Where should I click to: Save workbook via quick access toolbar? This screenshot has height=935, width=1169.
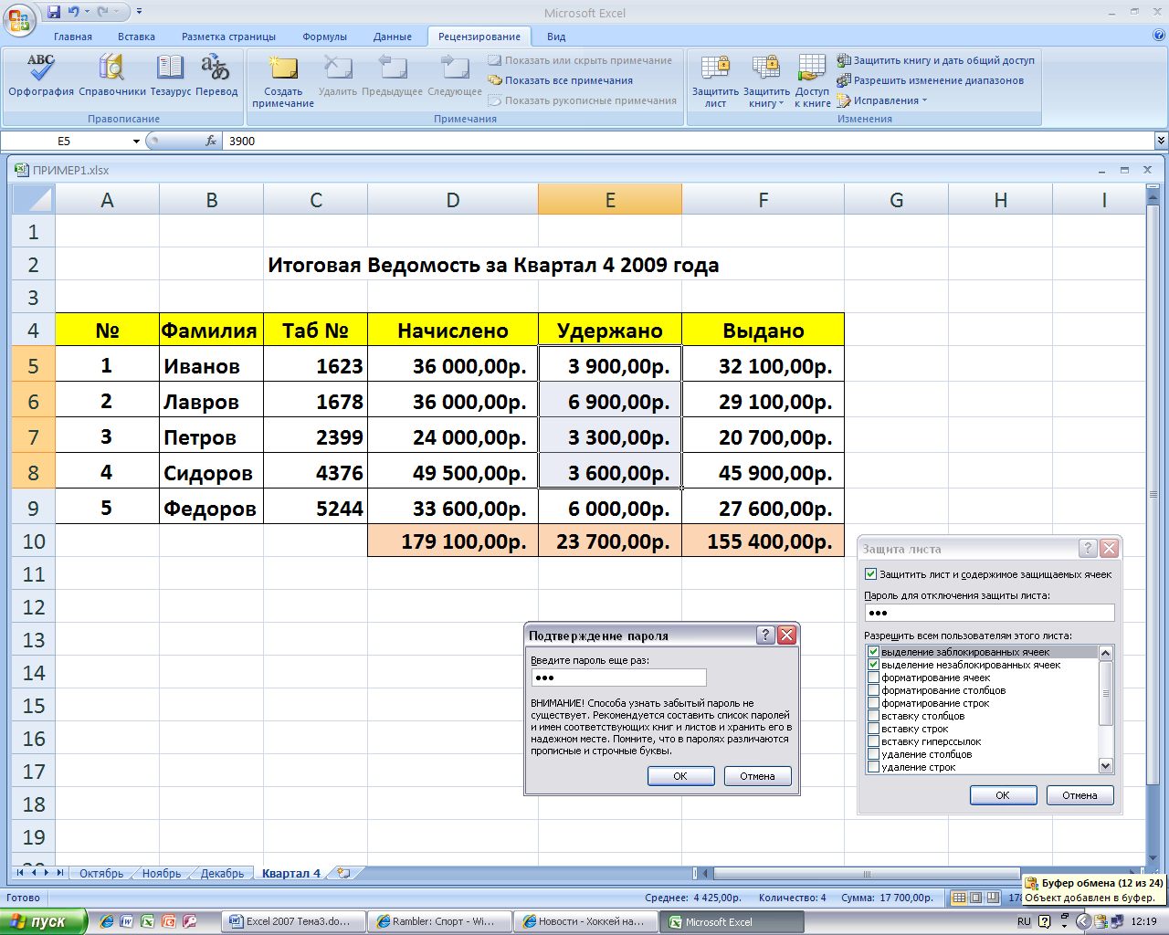point(54,12)
